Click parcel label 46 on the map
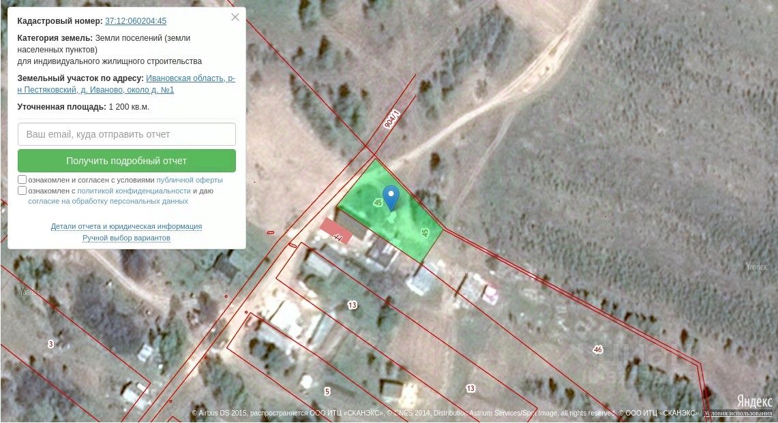The height and width of the screenshot is (423, 778). pyautogui.click(x=598, y=349)
